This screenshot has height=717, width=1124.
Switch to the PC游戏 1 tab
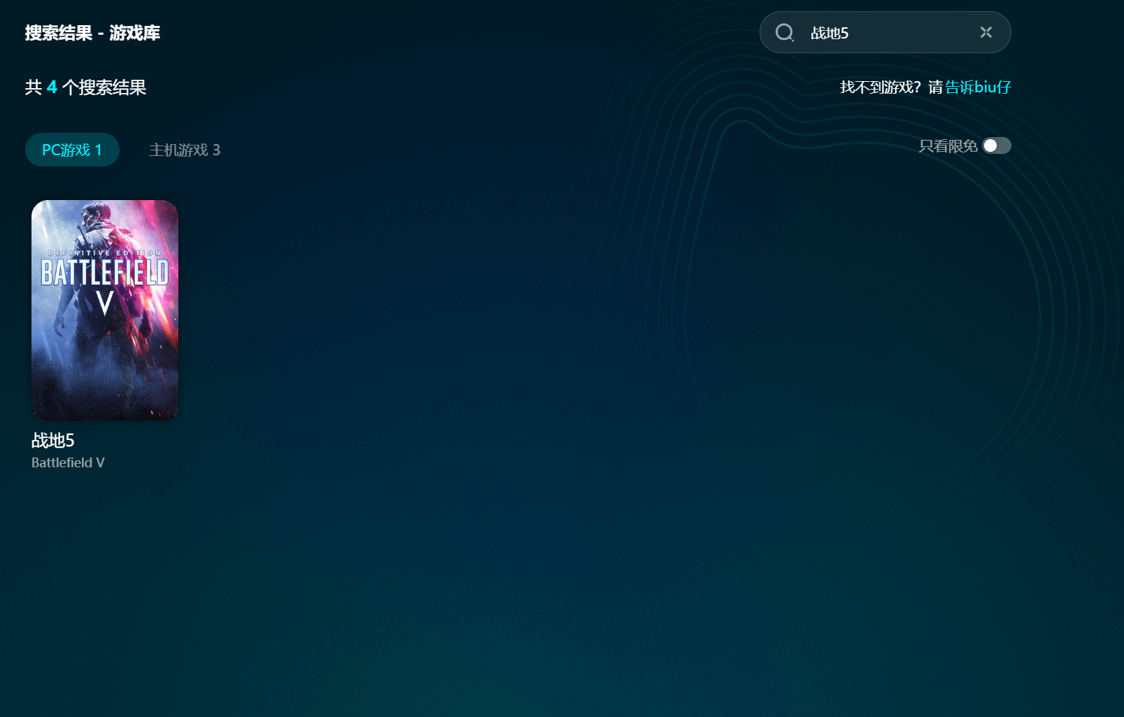pyautogui.click(x=72, y=150)
